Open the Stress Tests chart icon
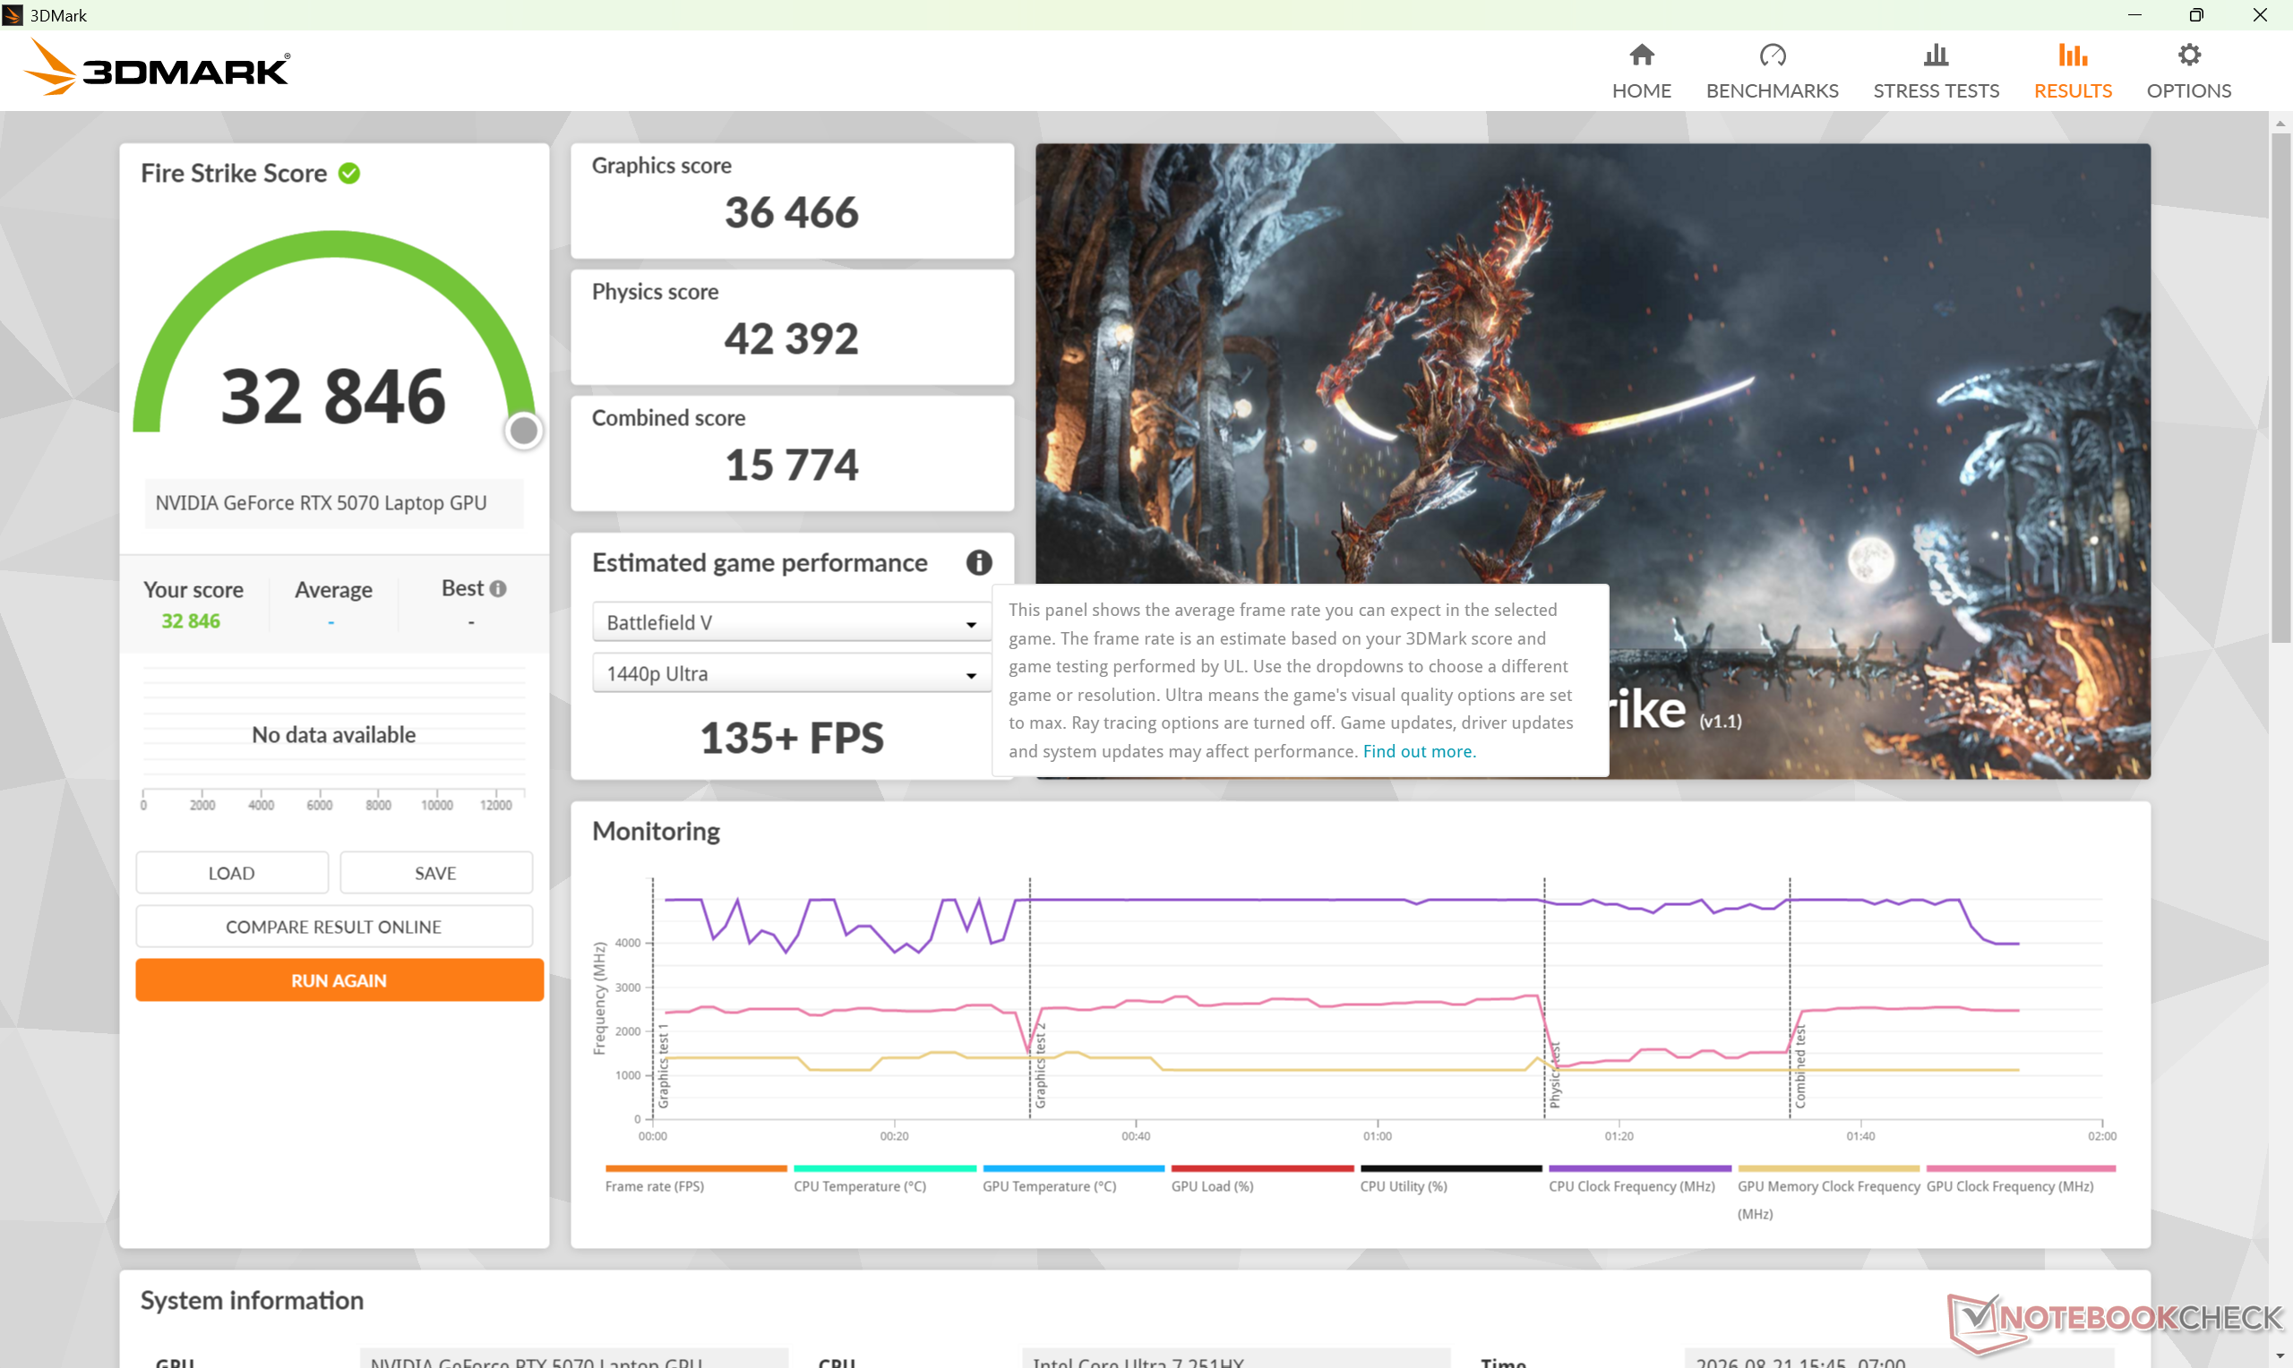The image size is (2293, 1368). pos(1936,56)
